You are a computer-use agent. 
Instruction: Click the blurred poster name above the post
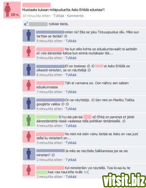[x=36, y=5]
